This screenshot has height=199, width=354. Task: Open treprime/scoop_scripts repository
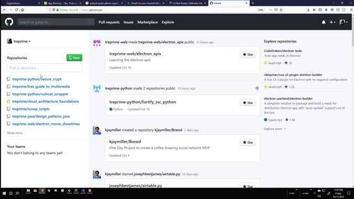(31, 109)
